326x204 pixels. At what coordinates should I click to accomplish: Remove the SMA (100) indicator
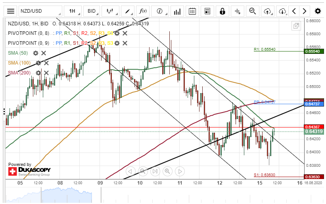46,63
